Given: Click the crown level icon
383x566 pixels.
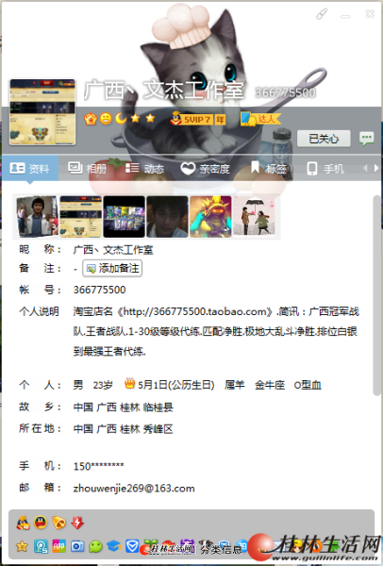Looking at the screenshot, I should click(91, 119).
